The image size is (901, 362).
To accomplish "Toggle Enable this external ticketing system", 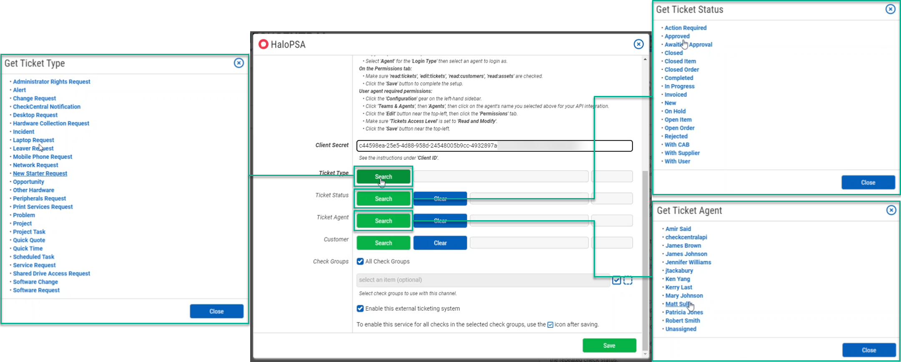I will 360,309.
